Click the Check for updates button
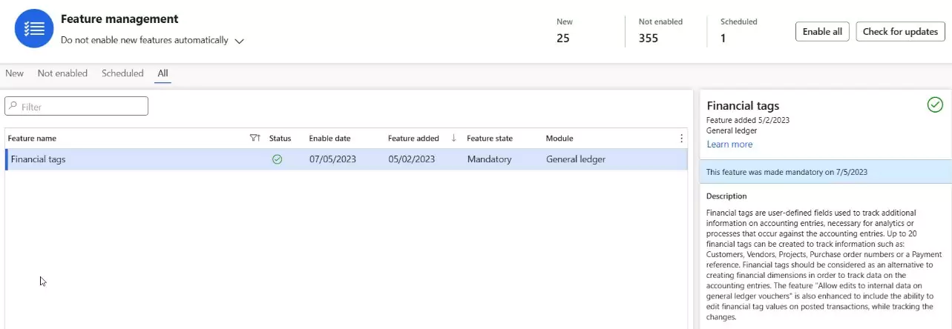Image resolution: width=952 pixels, height=329 pixels. (x=900, y=32)
